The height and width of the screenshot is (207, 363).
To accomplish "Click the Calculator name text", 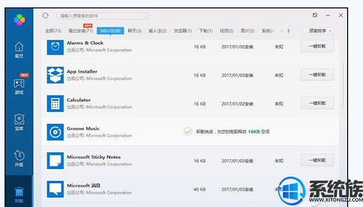I will click(79, 100).
